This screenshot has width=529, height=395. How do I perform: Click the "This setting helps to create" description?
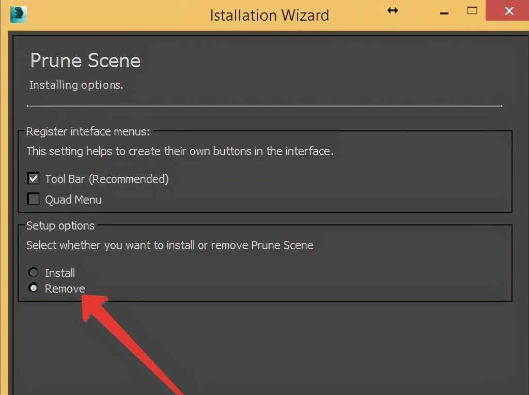click(179, 151)
